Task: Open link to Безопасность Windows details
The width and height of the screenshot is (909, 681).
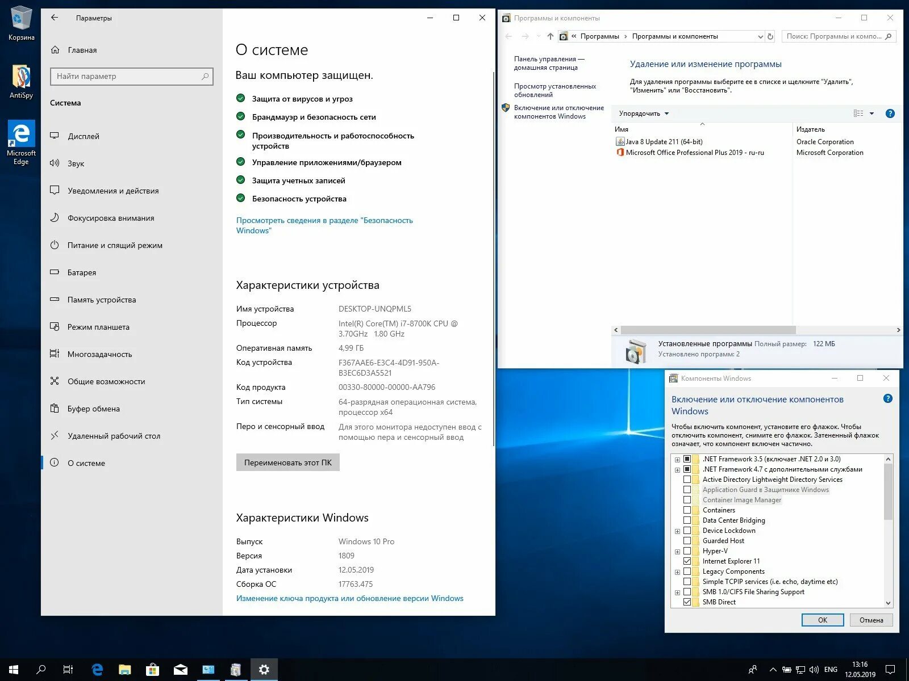Action: (x=324, y=225)
